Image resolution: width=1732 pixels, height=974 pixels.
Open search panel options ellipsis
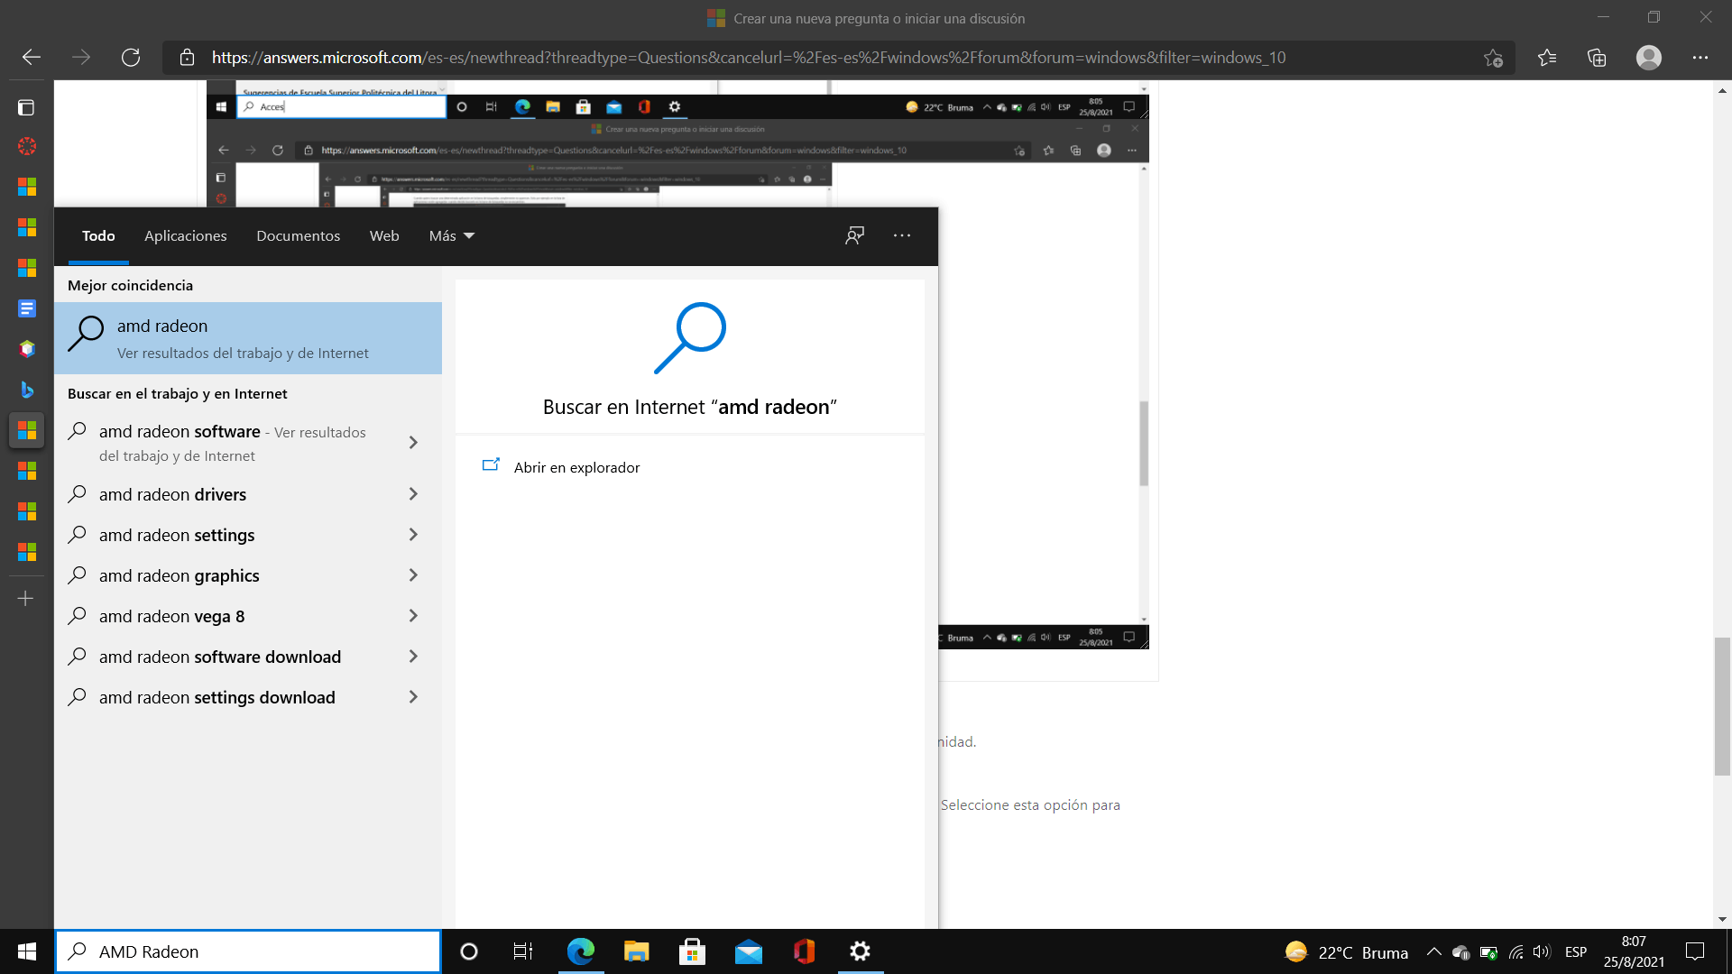tap(902, 235)
